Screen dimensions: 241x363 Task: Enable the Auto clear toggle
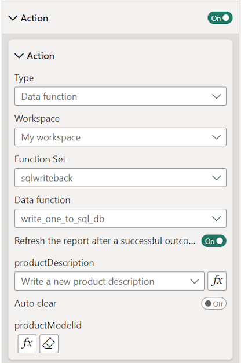point(214,303)
